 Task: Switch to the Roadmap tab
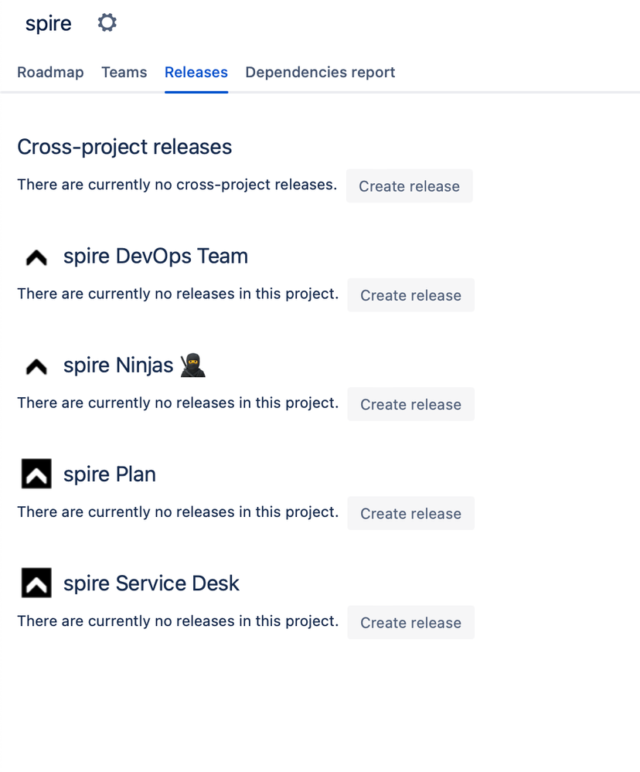pyautogui.click(x=50, y=72)
